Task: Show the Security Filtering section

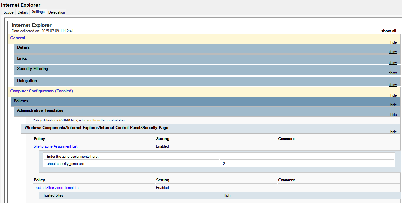Action: tap(393, 73)
